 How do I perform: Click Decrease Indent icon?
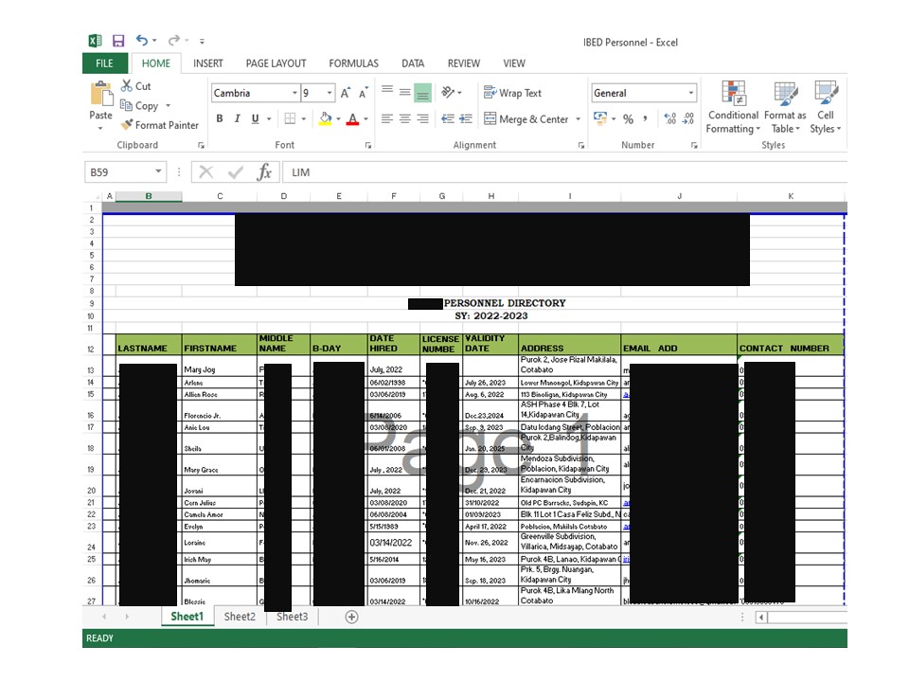pos(448,119)
